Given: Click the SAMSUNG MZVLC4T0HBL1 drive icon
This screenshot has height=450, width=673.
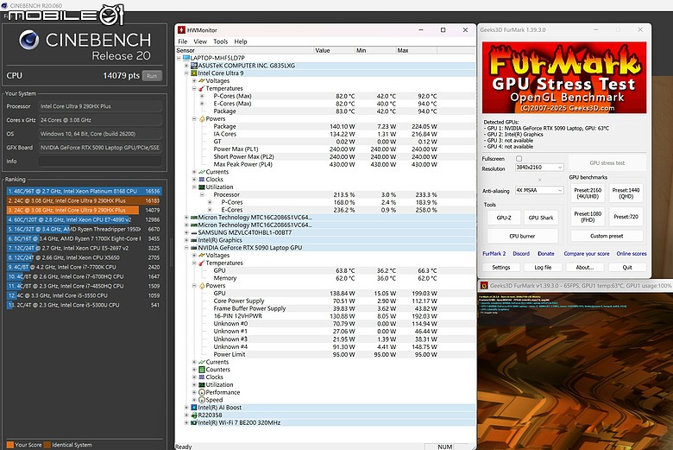Looking at the screenshot, I should click(x=194, y=232).
